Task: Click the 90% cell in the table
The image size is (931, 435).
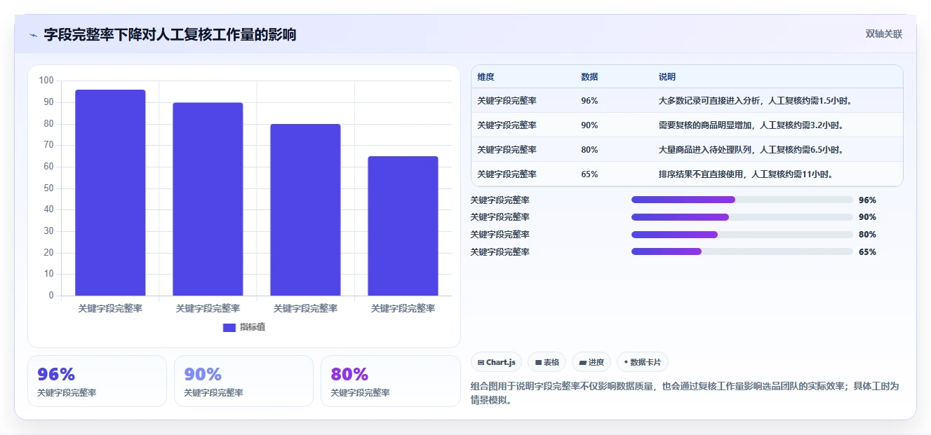Action: coord(589,125)
